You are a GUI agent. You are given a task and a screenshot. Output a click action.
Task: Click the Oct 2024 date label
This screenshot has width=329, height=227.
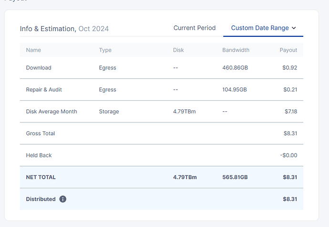pyautogui.click(x=93, y=29)
